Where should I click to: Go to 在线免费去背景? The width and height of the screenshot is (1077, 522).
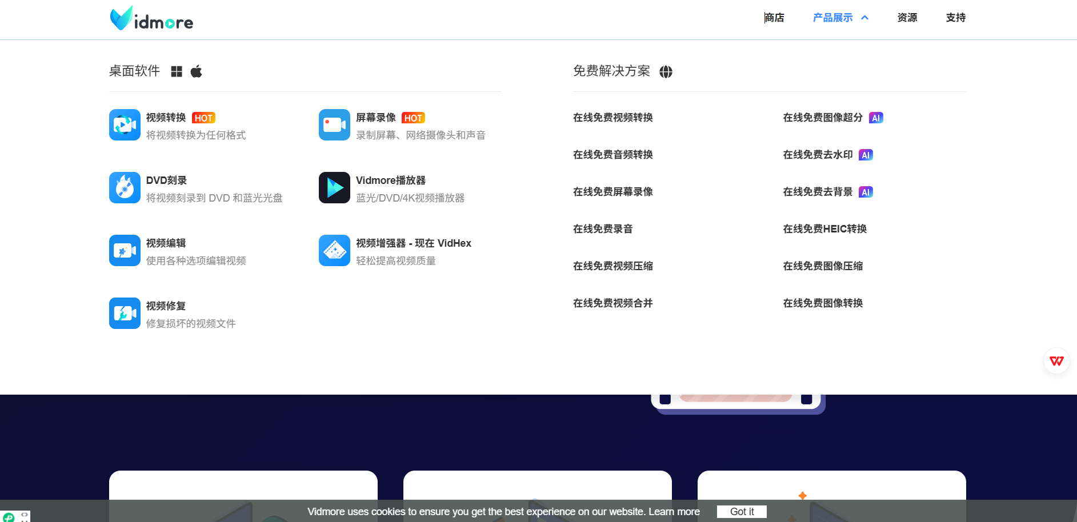click(x=818, y=192)
